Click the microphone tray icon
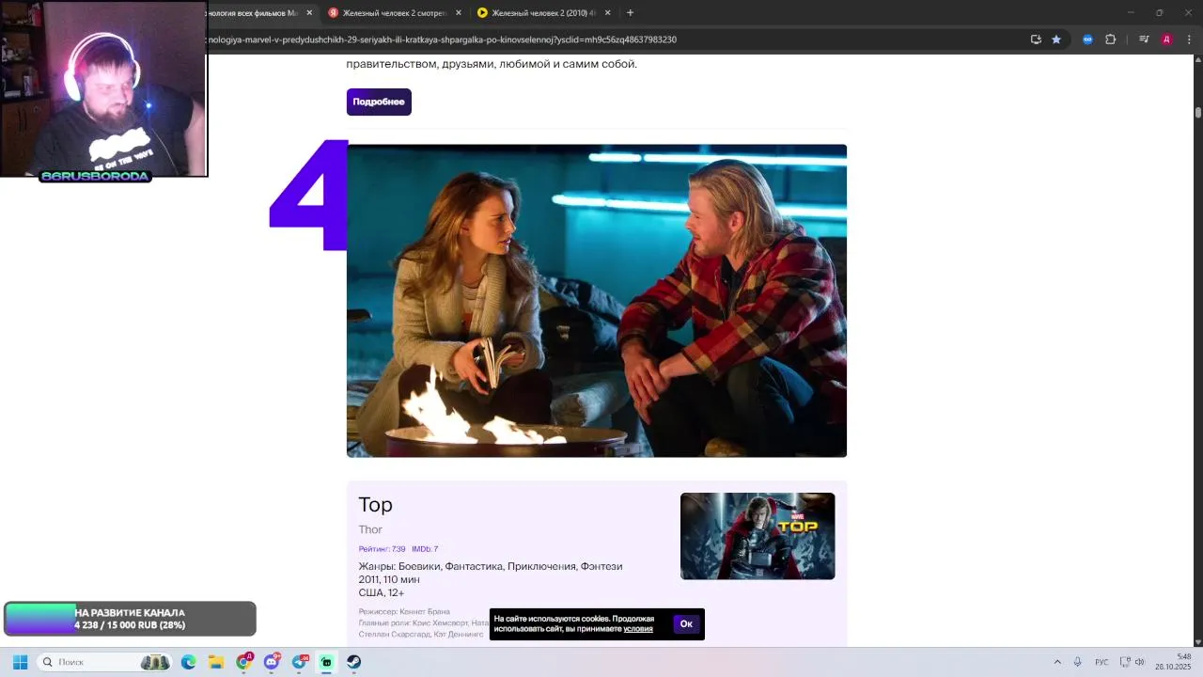Image resolution: width=1203 pixels, height=677 pixels. point(1077,662)
